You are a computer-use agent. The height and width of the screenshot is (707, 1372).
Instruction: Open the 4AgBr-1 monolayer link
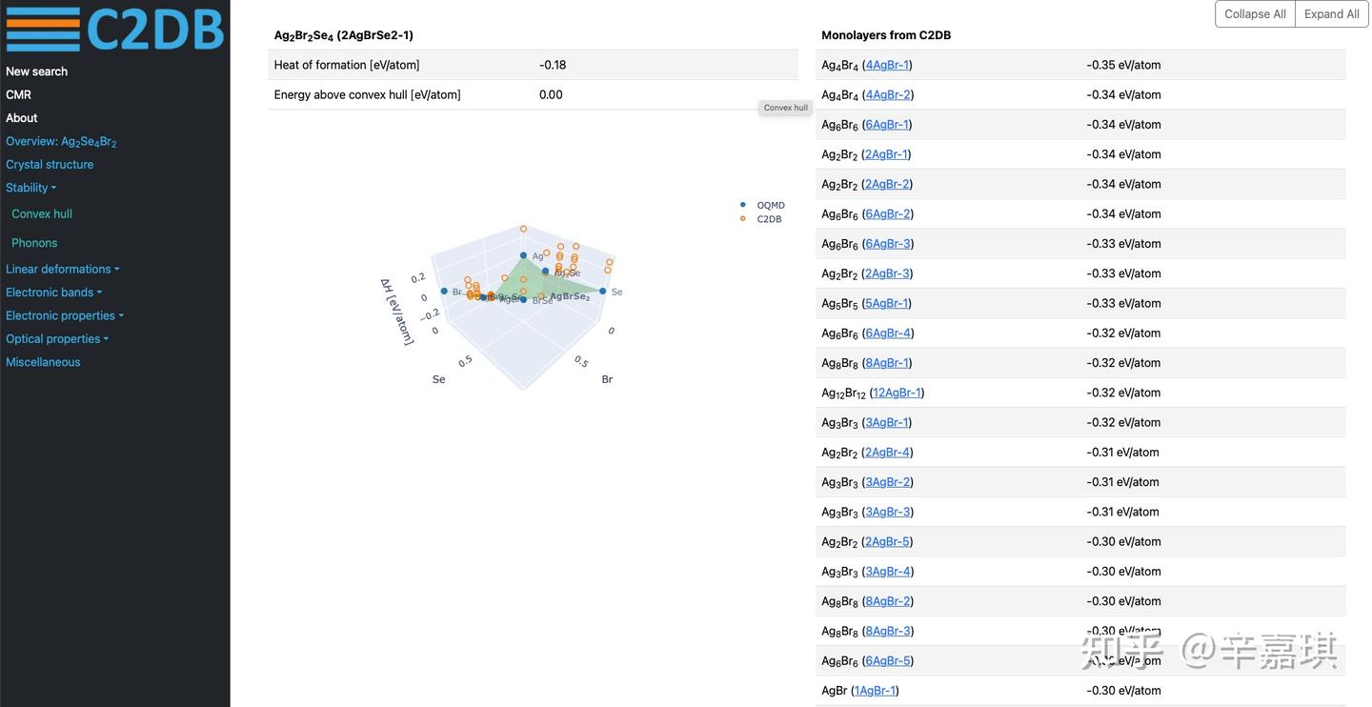[887, 65]
